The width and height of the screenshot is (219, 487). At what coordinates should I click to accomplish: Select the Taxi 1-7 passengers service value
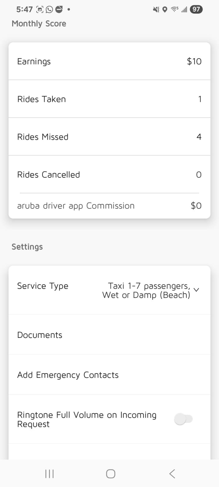(x=146, y=290)
